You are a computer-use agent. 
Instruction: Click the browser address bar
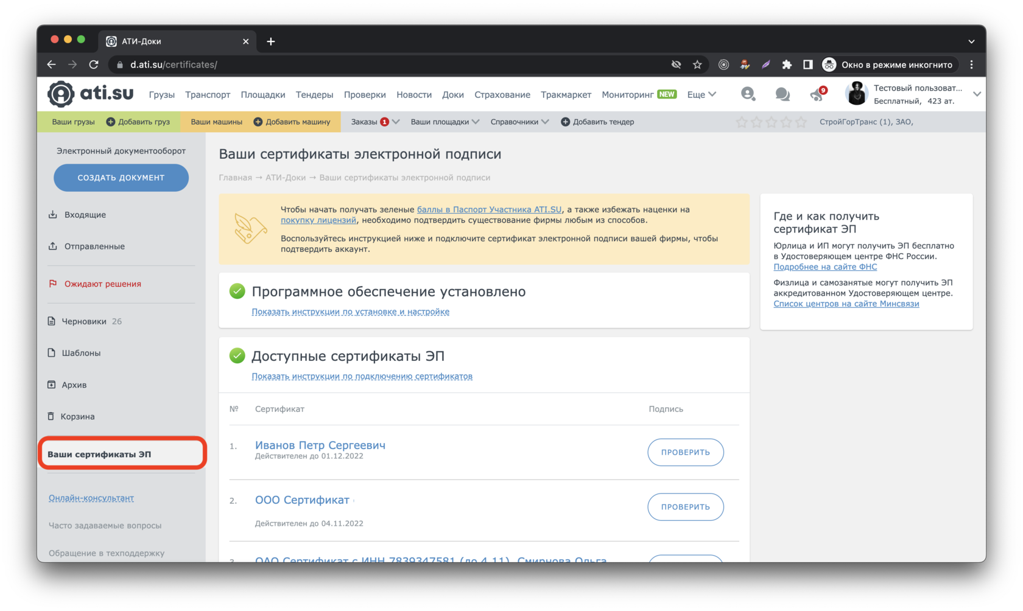click(x=390, y=65)
